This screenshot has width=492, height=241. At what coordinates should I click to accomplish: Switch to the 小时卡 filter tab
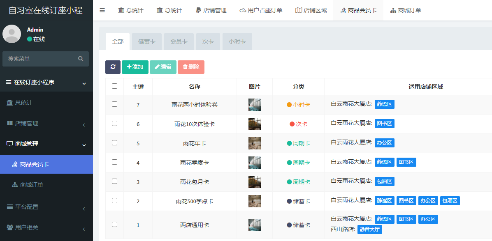[237, 41]
